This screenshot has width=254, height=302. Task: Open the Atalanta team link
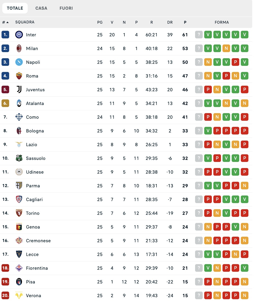(x=35, y=103)
